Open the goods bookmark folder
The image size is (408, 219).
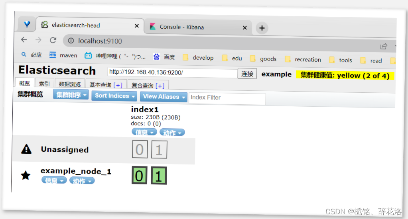pos(263,59)
